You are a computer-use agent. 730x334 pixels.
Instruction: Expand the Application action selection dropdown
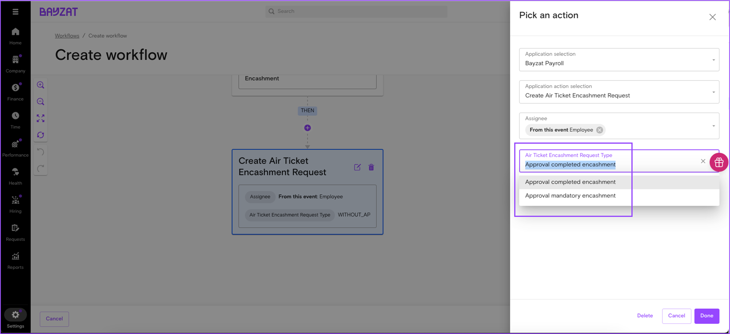713,92
